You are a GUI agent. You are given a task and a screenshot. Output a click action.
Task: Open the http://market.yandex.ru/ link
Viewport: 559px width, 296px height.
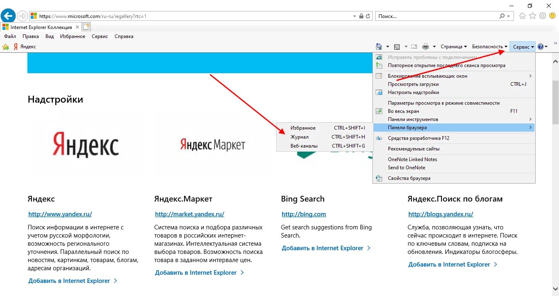[189, 214]
